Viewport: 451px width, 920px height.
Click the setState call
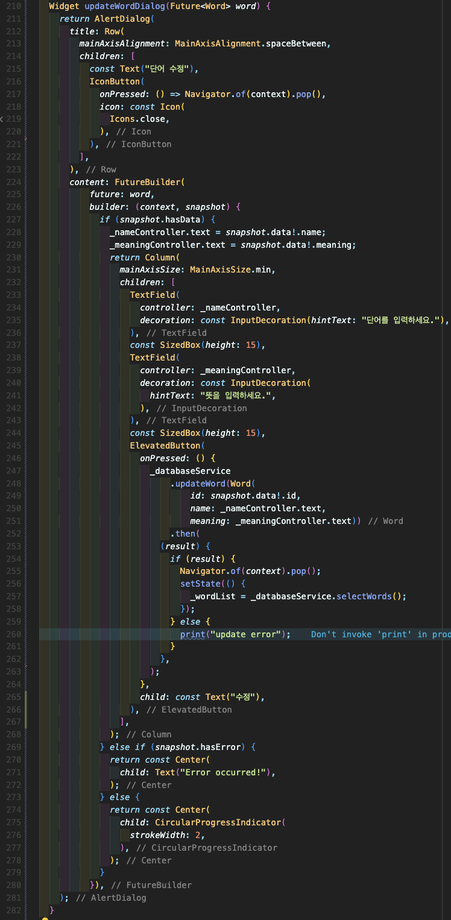tap(200, 584)
